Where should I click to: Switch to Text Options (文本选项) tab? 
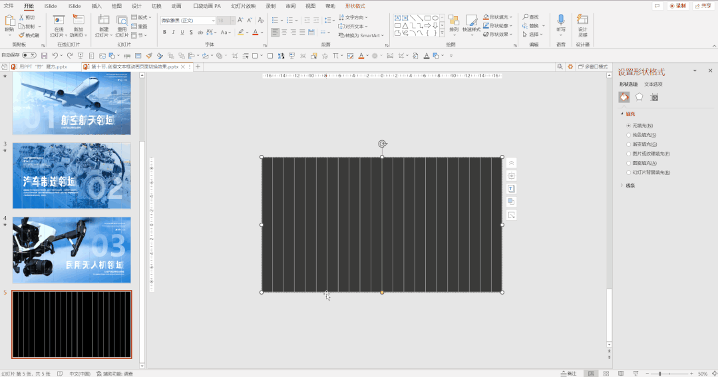(x=653, y=84)
